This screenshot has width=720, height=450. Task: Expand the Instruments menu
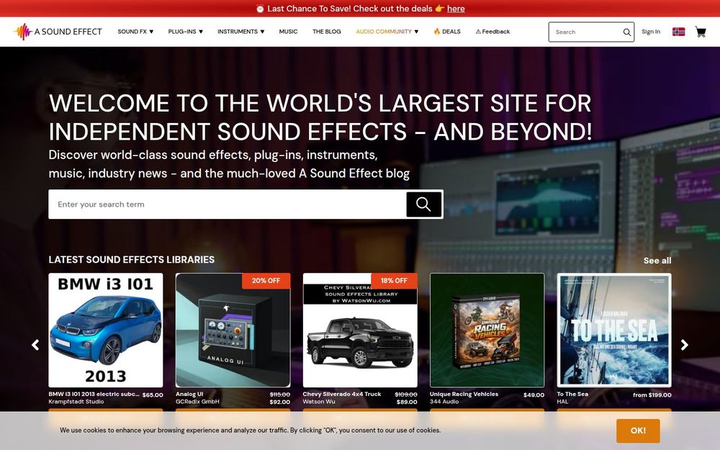[x=241, y=32]
